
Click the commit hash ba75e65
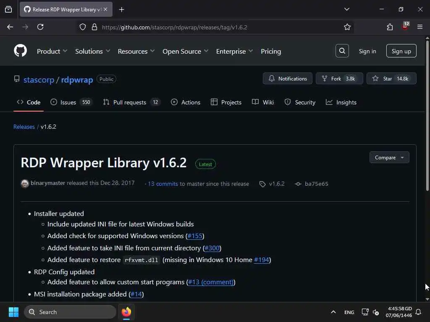(x=316, y=184)
